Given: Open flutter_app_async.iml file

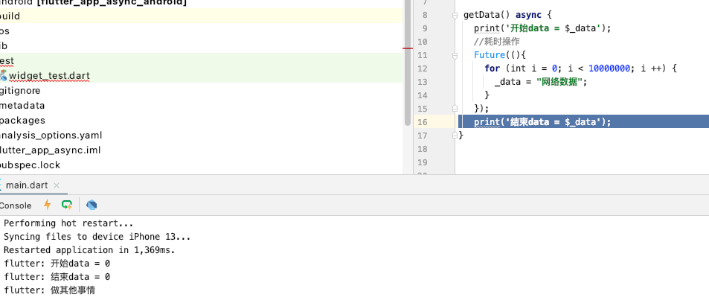Looking at the screenshot, I should [x=50, y=150].
